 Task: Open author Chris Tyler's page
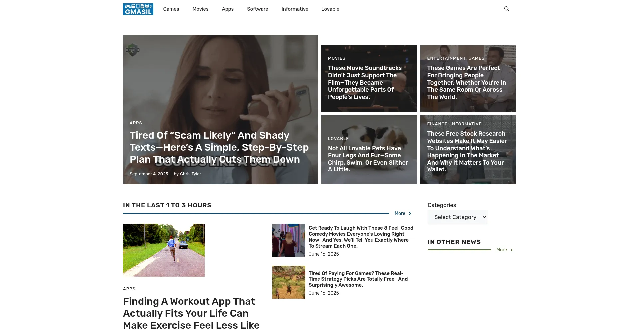point(190,174)
